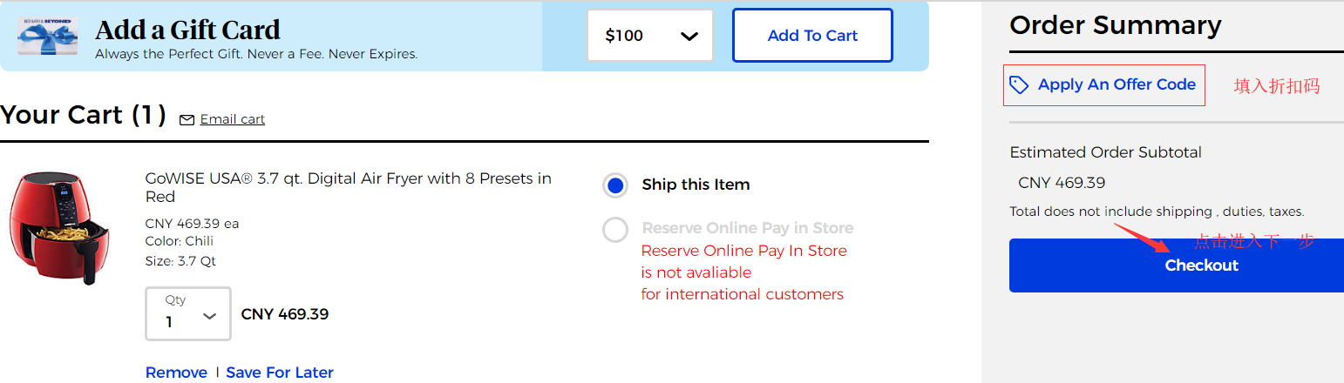The width and height of the screenshot is (1344, 383).
Task: Select the Ship this Item radio button
Action: (x=615, y=185)
